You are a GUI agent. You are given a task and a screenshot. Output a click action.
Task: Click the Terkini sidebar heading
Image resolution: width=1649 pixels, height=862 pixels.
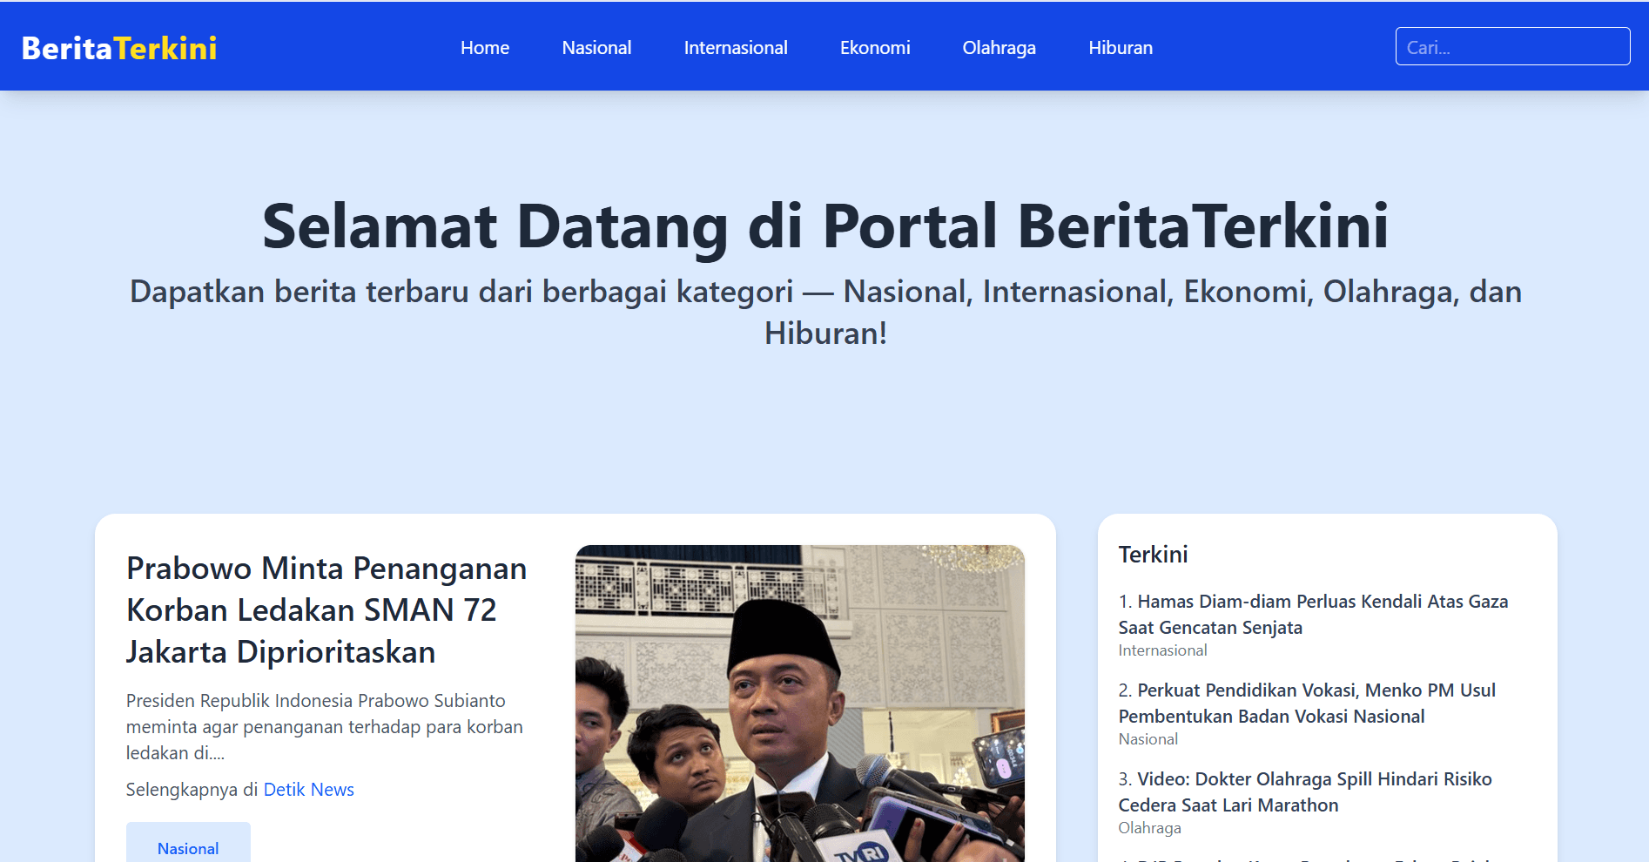click(1153, 555)
